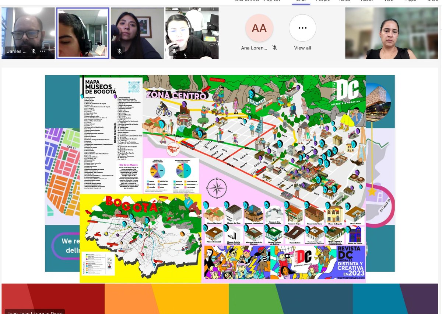Screen dimensions: 442x314
Task: Click the Museo de Arte Contemporáneo building icon
Action: tap(274, 214)
